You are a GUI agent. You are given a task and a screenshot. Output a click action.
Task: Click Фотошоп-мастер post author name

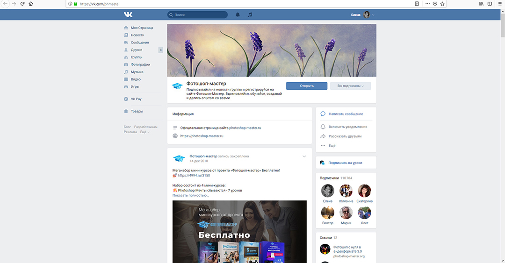(203, 156)
